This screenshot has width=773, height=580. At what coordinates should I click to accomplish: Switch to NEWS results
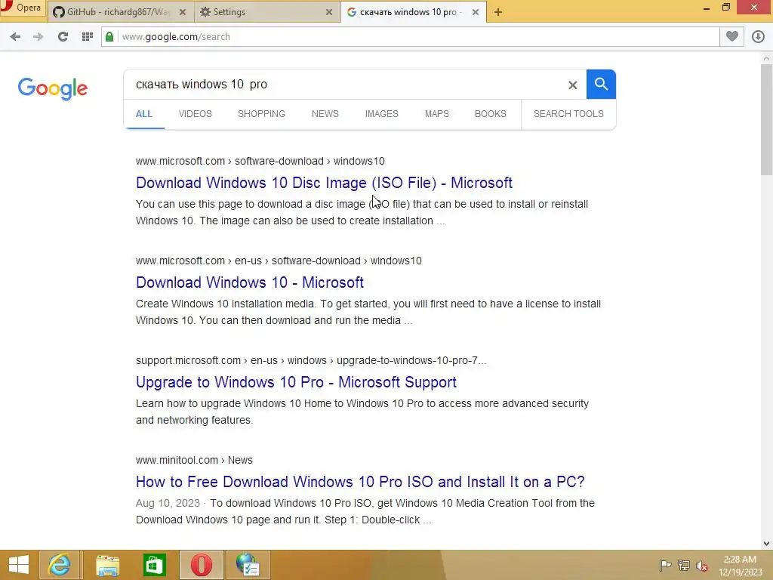coord(325,114)
